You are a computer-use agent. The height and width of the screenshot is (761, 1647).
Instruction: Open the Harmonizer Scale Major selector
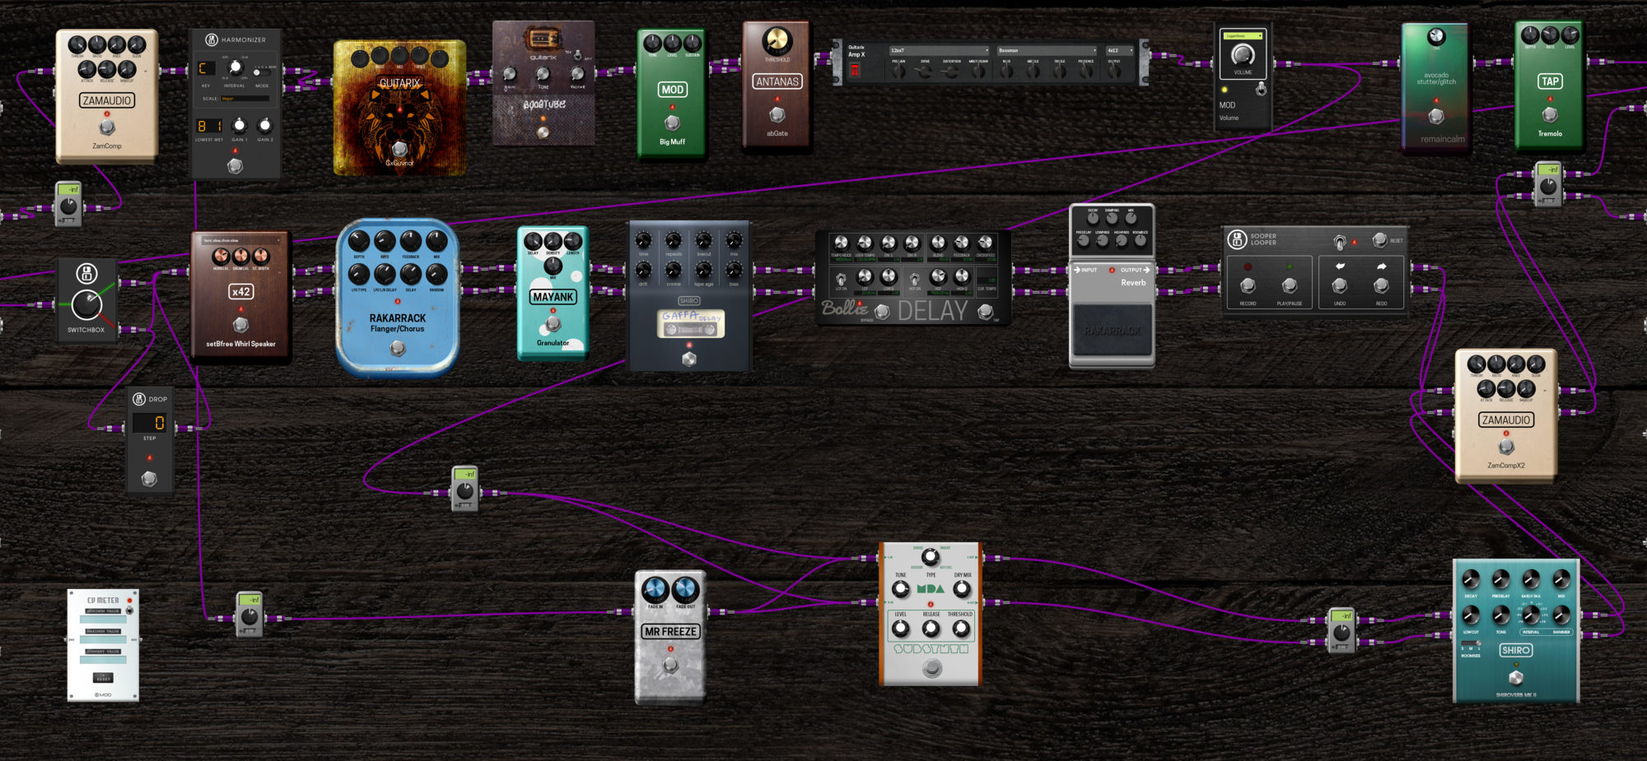(245, 99)
